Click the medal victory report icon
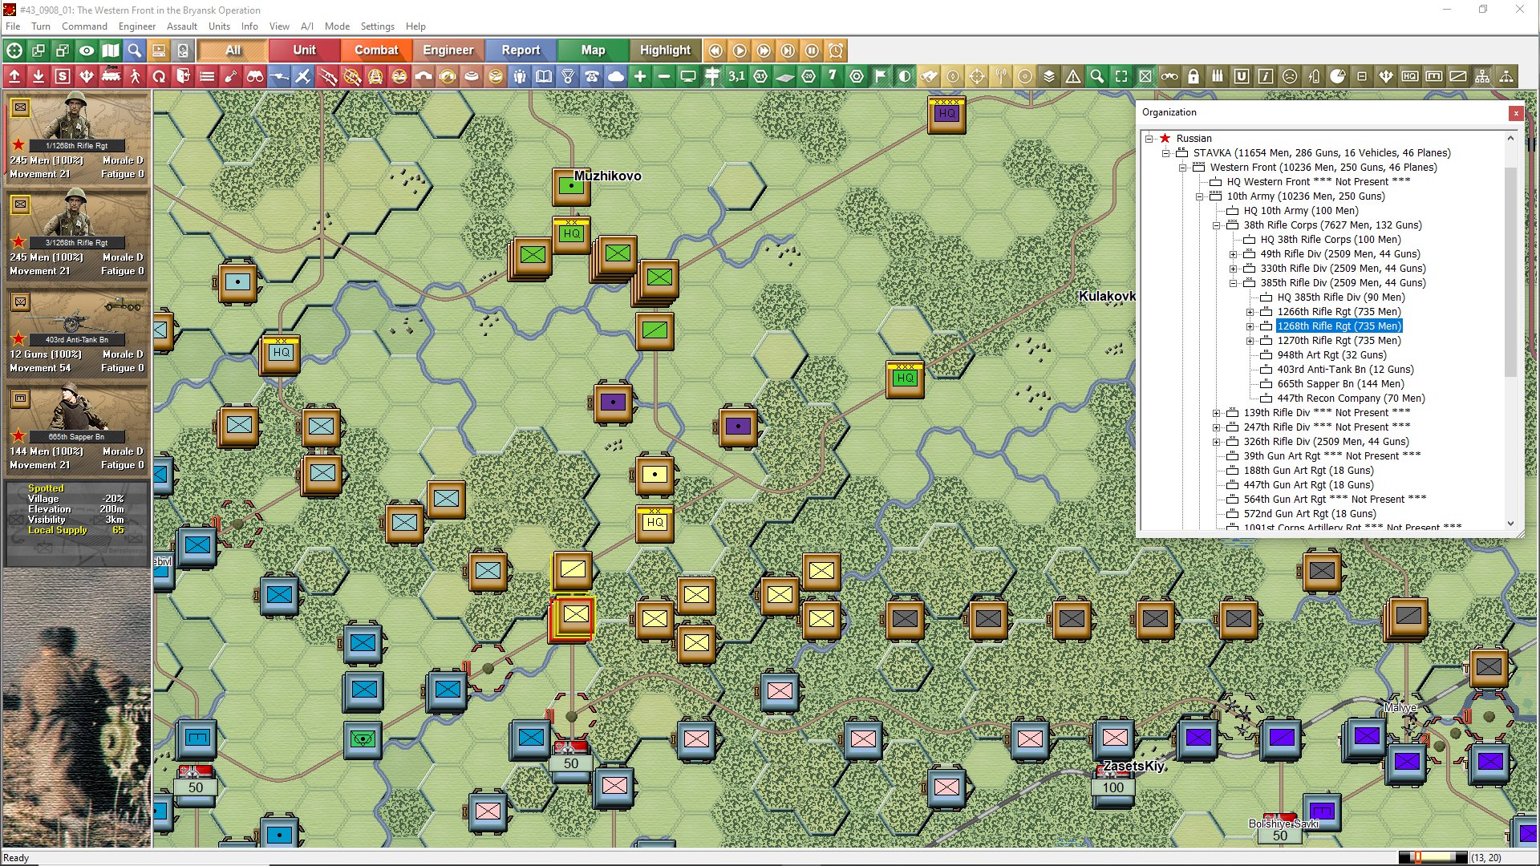 pyautogui.click(x=568, y=76)
